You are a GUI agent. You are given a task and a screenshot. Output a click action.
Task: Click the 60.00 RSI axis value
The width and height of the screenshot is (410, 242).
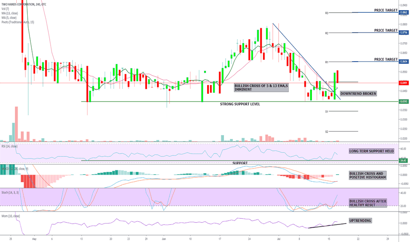click(x=403, y=149)
